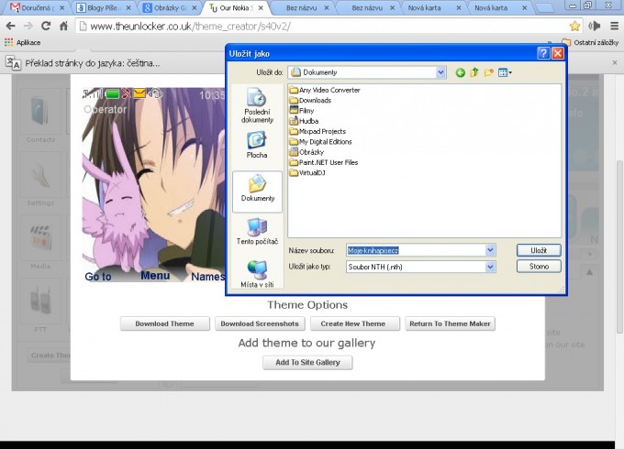This screenshot has width=624, height=449.
Task: Create new folder icon in dialog
Action: 489,72
